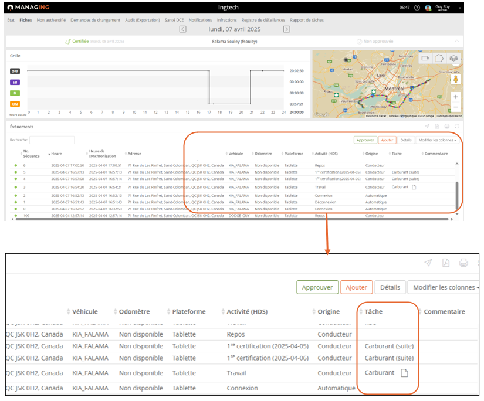Click the Approuver button

pos(365,140)
